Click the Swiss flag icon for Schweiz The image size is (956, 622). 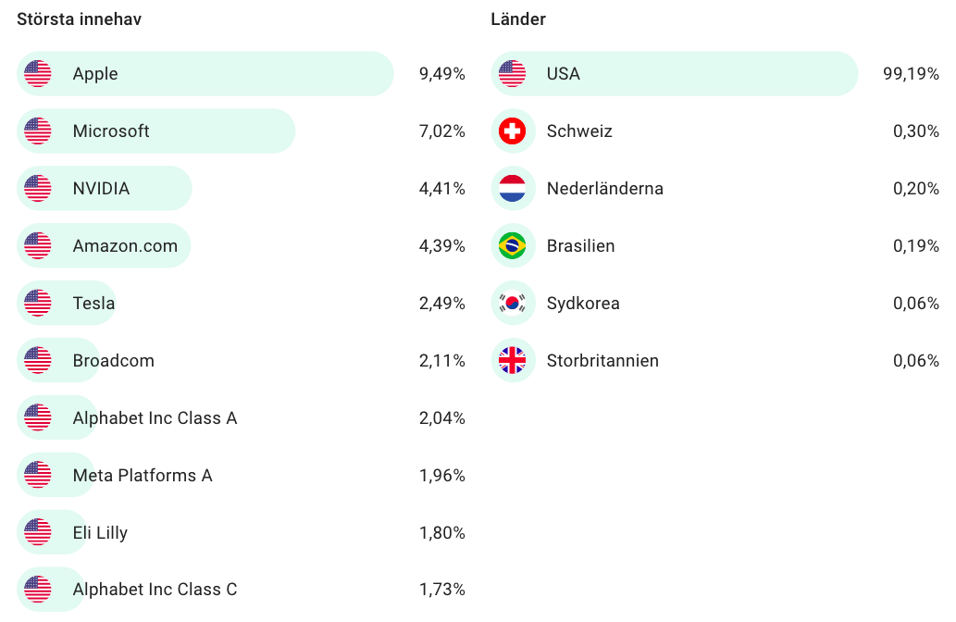pyautogui.click(x=512, y=131)
